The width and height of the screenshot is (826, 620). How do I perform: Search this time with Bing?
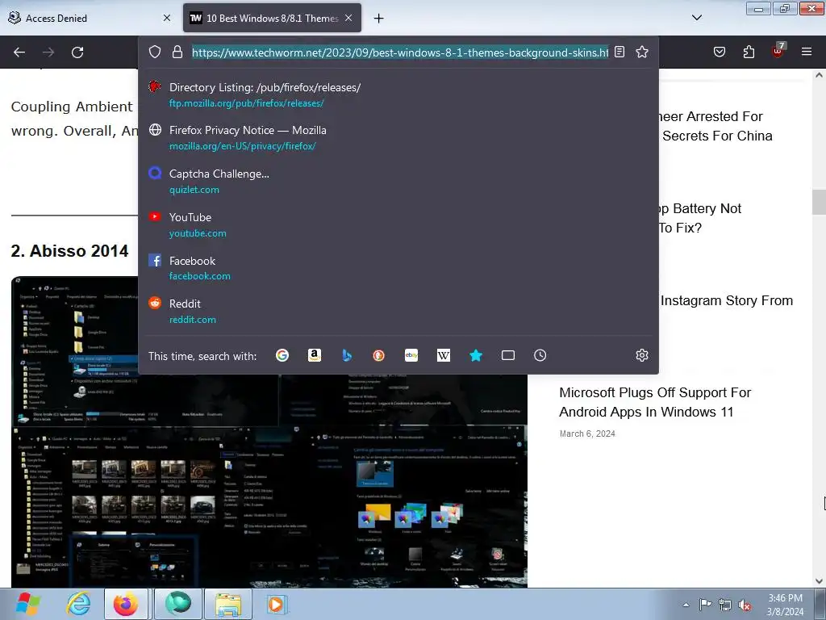coord(347,355)
